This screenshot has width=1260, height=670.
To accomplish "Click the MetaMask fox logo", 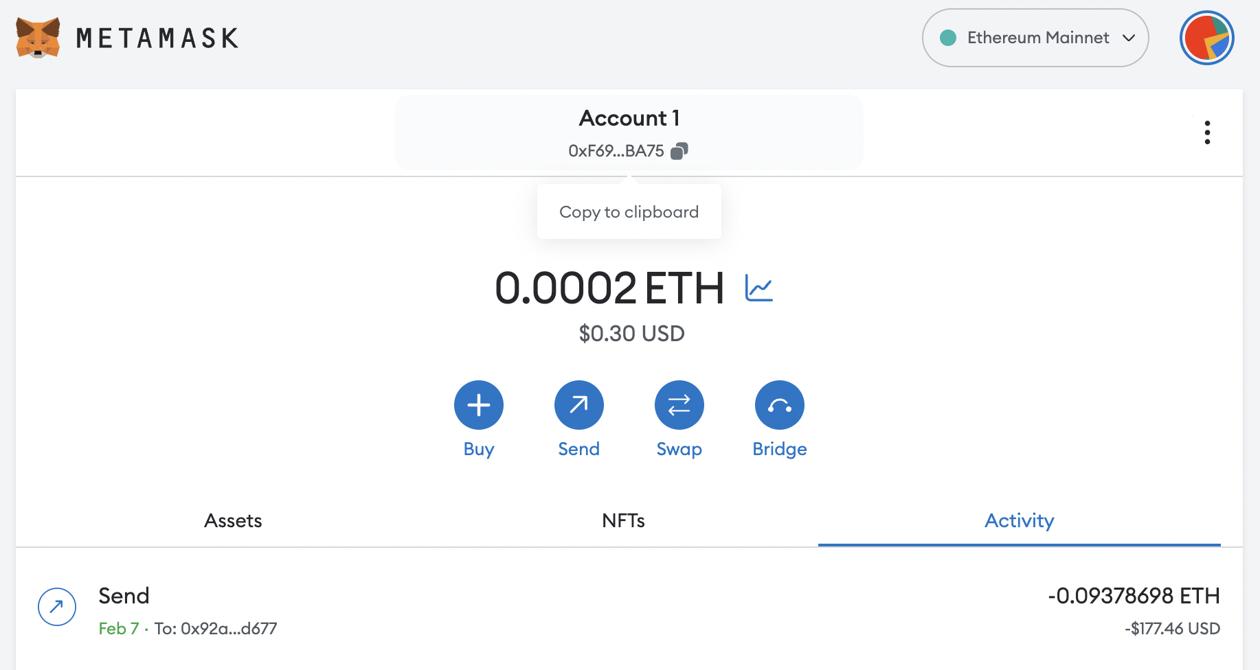I will 38,38.
